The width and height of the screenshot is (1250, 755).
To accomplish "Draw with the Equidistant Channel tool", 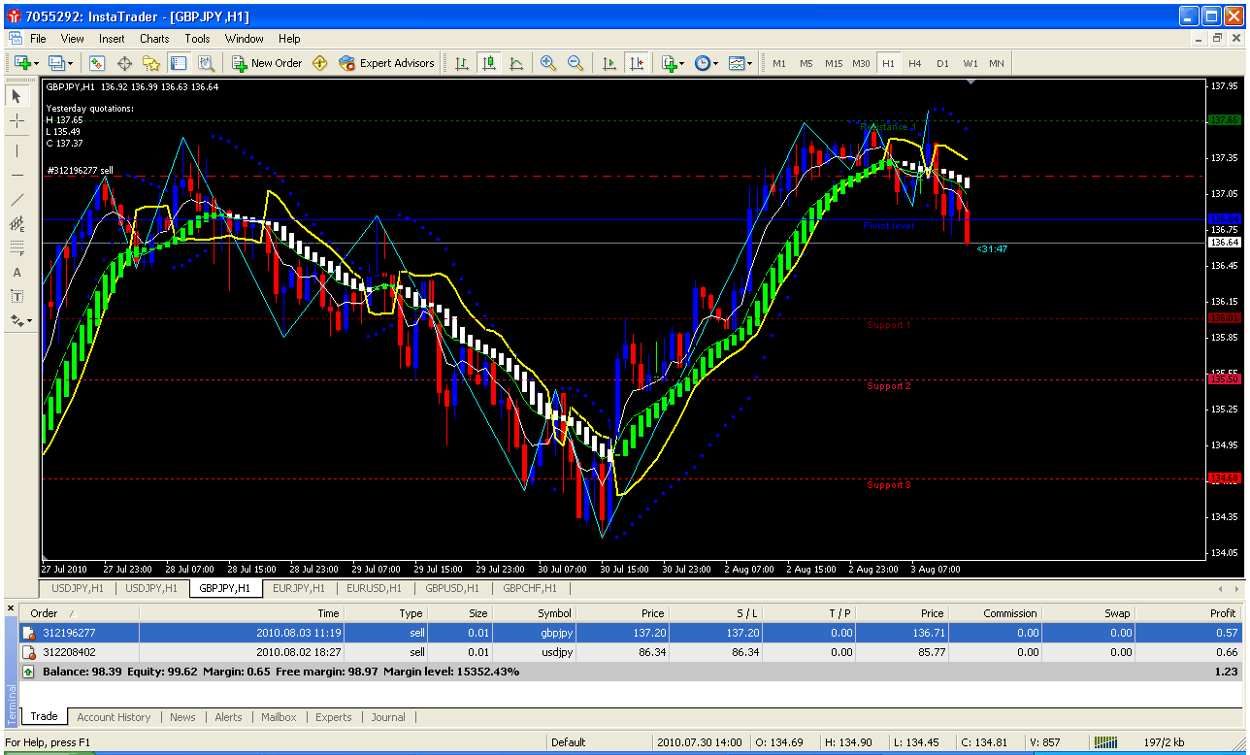I will [x=17, y=224].
